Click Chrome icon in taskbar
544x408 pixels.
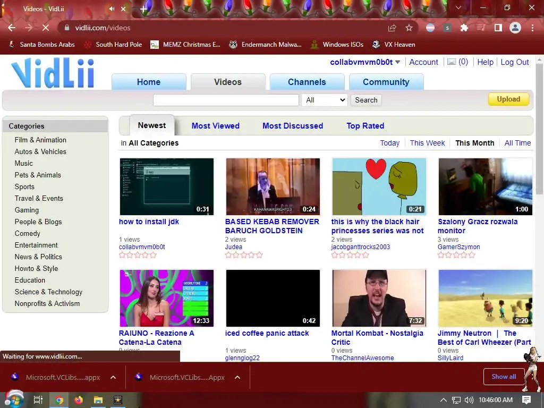[59, 401]
